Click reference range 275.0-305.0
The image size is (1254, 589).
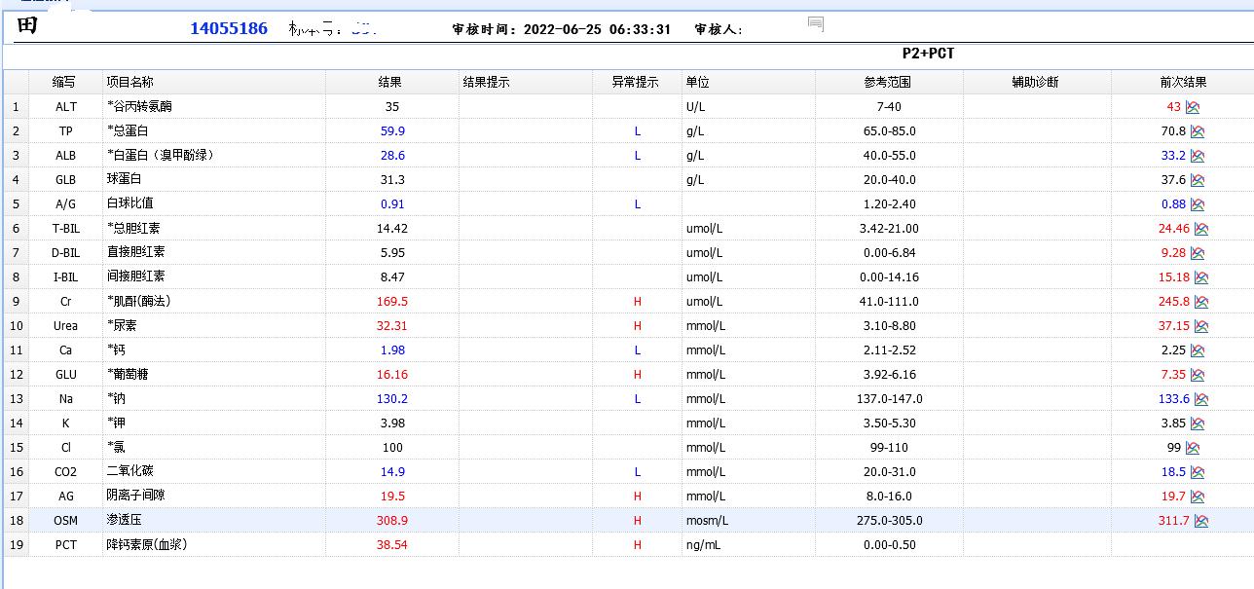[x=890, y=521]
